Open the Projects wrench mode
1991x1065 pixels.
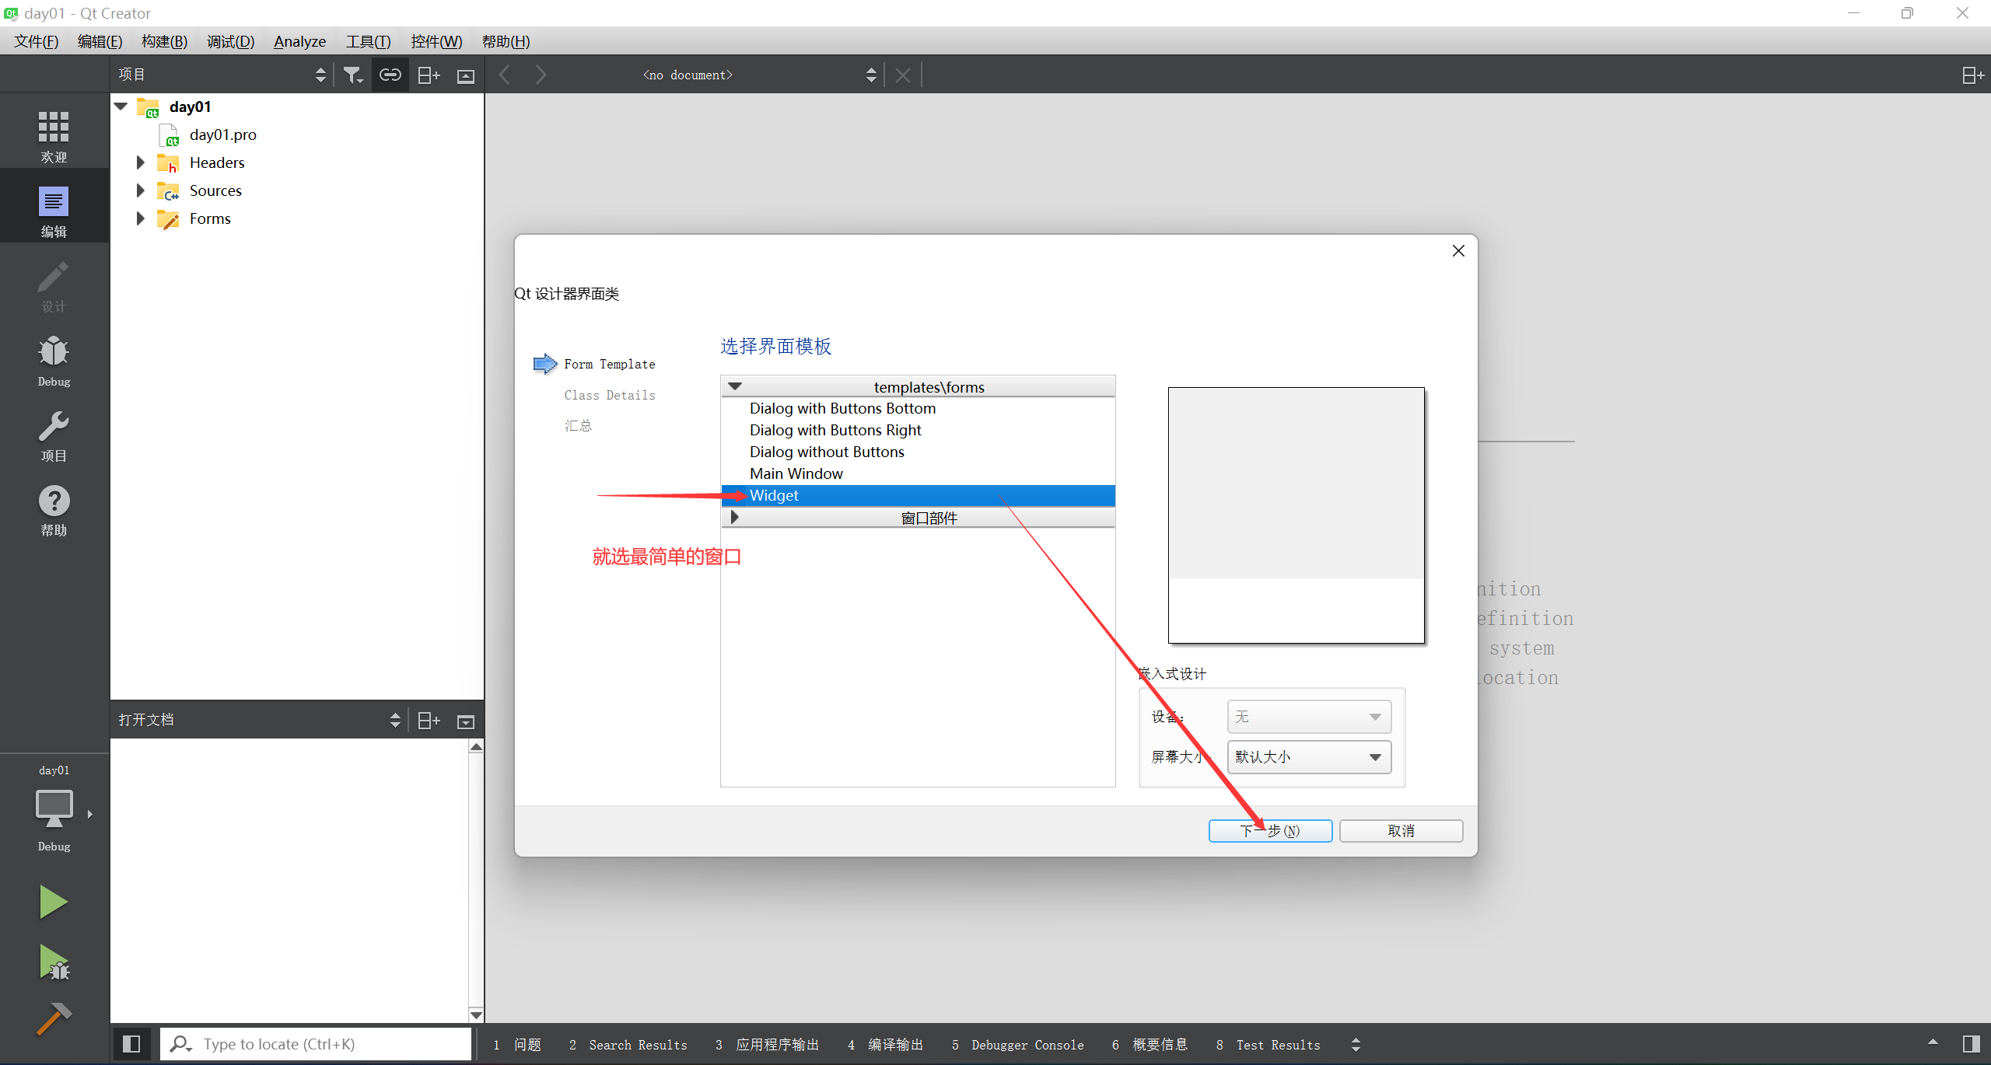[54, 435]
